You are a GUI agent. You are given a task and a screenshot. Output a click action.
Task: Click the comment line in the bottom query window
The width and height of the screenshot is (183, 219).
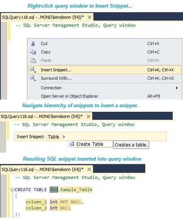point(75,178)
